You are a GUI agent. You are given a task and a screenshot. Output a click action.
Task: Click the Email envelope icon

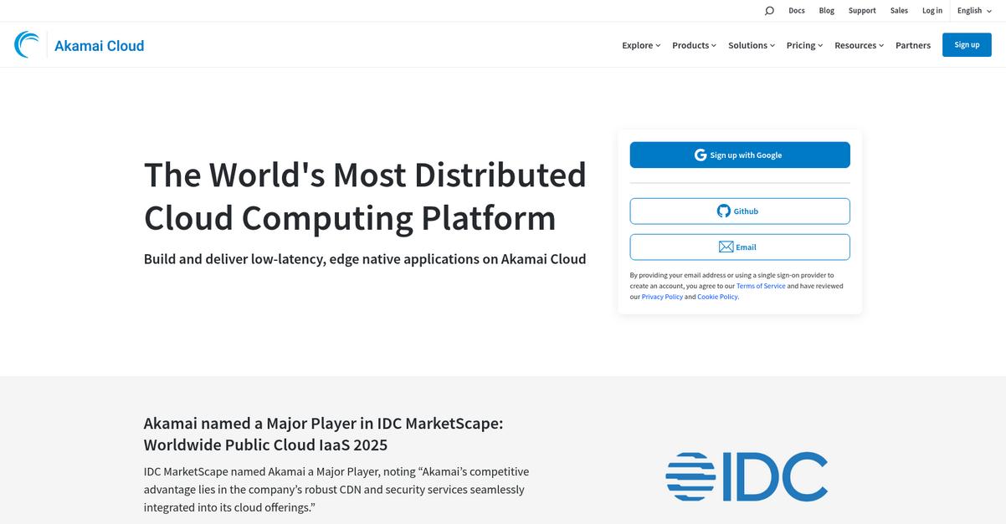pyautogui.click(x=726, y=247)
